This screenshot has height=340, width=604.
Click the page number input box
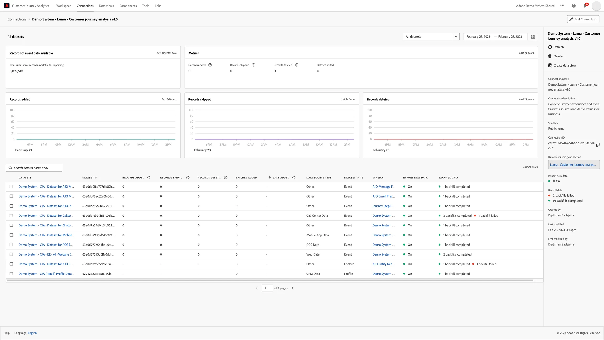(x=267, y=288)
